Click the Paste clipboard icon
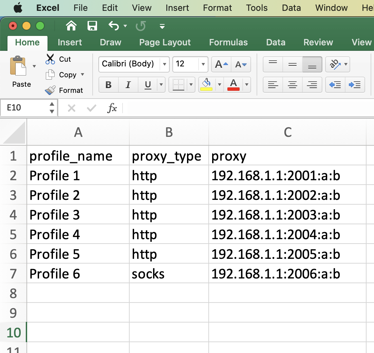374x353 pixels. pos(18,66)
